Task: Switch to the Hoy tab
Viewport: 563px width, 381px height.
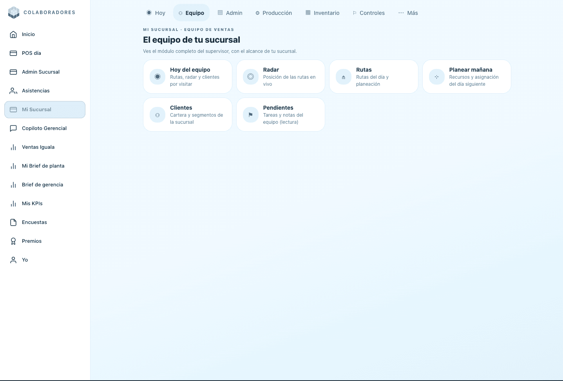Action: pos(156,13)
